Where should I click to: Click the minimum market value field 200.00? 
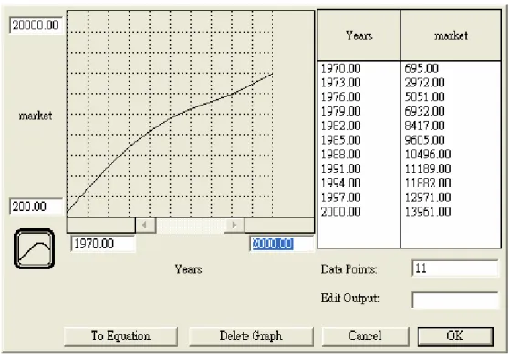tap(36, 207)
